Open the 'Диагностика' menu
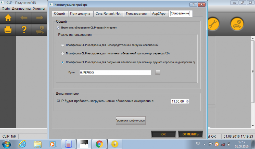The height and width of the screenshot is (149, 255). click(x=21, y=9)
